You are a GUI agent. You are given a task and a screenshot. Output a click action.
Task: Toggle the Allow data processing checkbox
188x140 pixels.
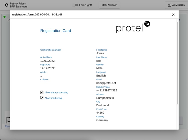[42, 92]
